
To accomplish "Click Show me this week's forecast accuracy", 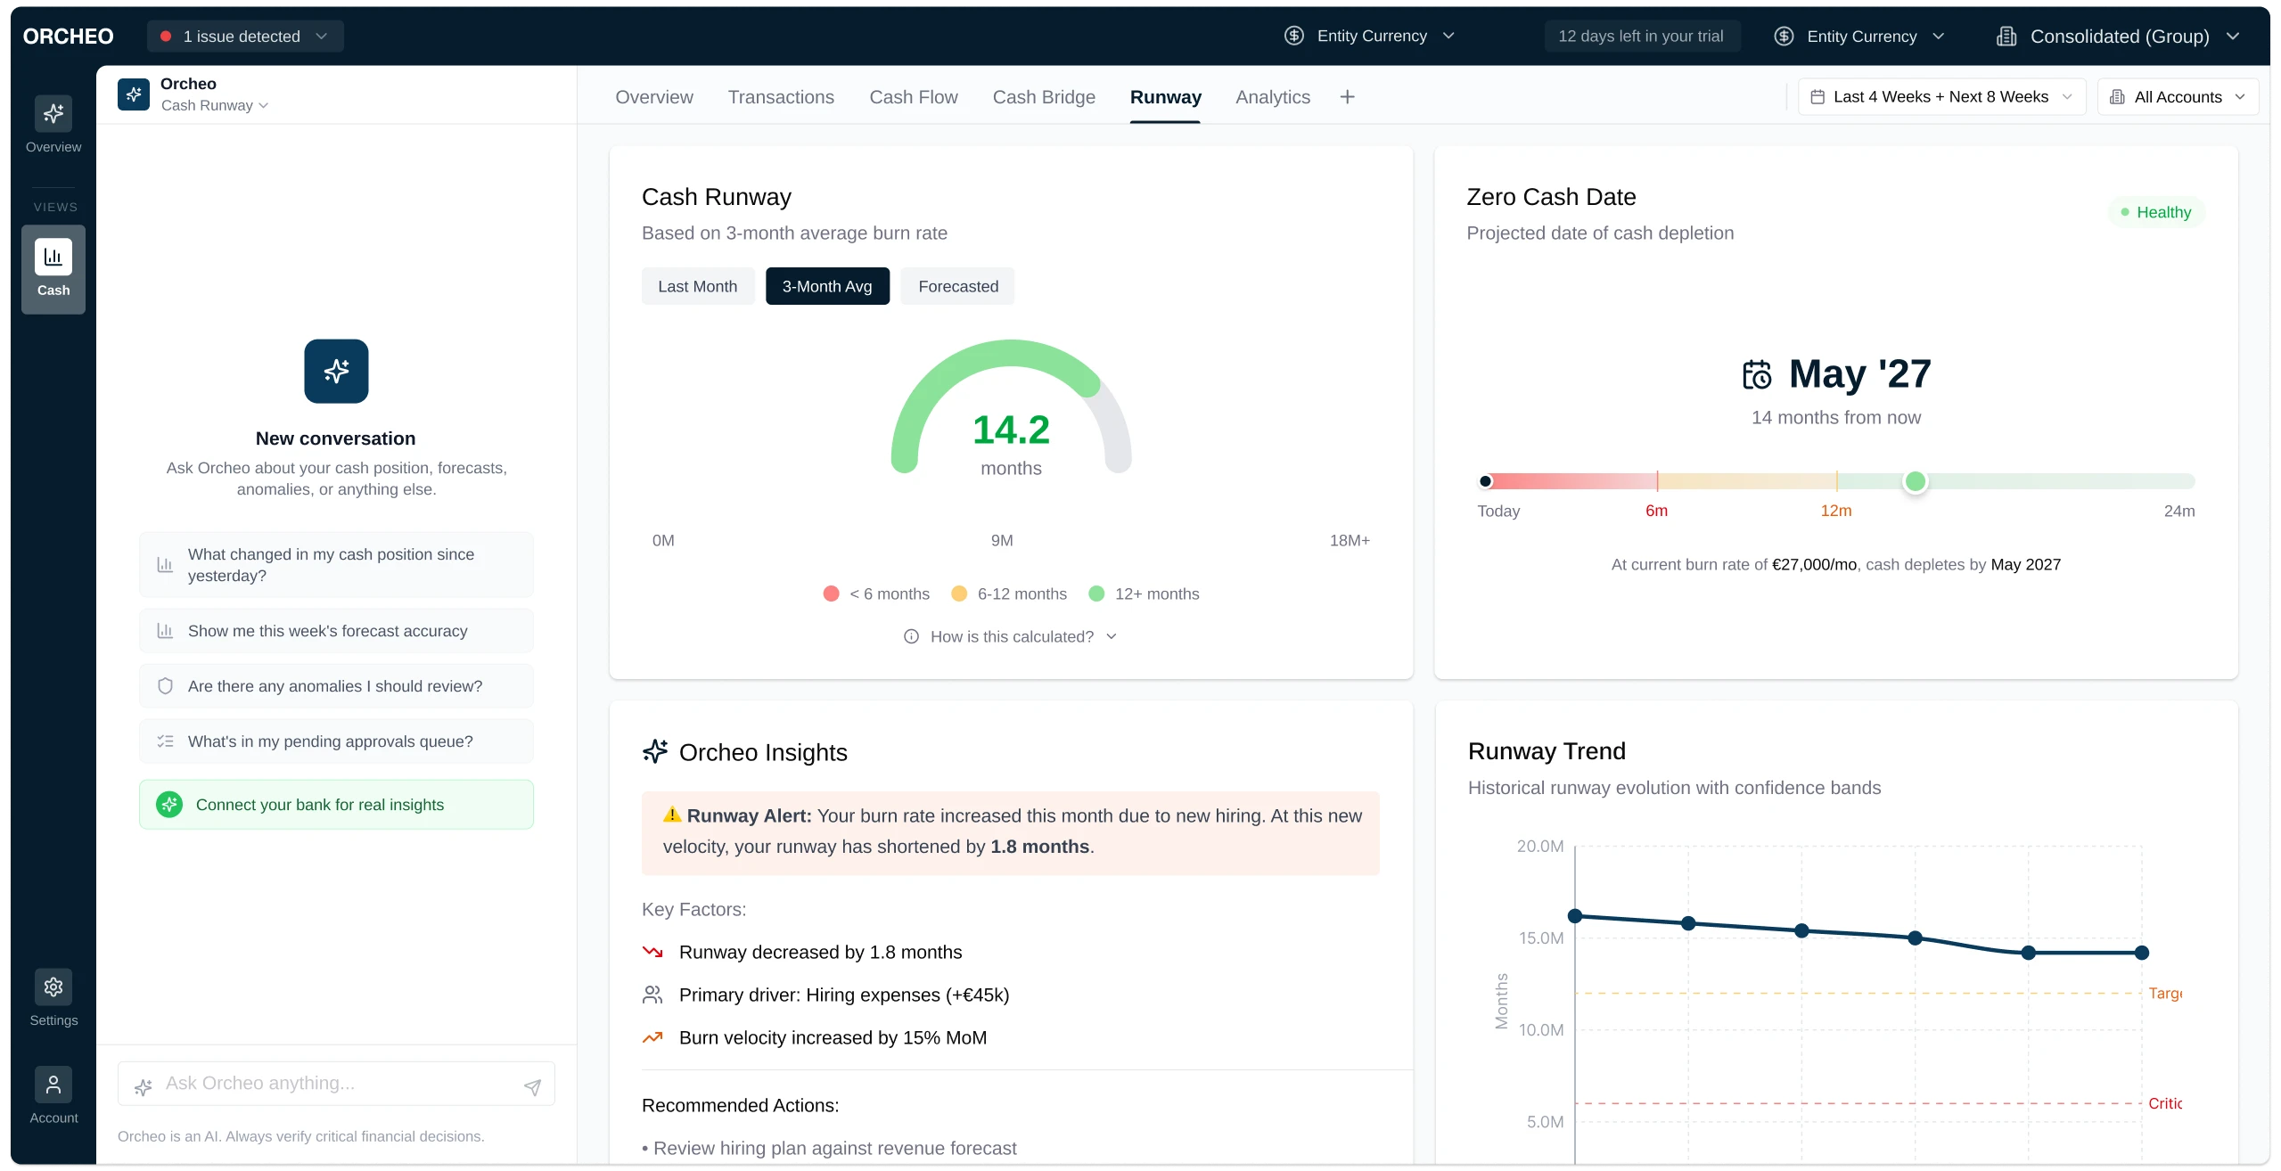I will pos(336,631).
